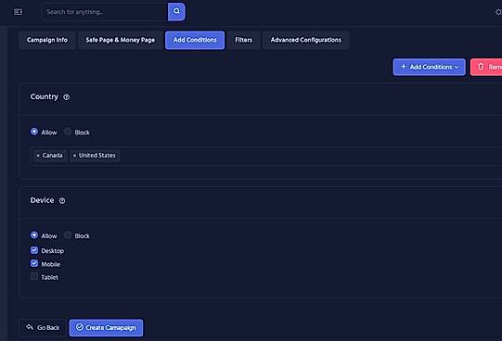The width and height of the screenshot is (502, 341).
Task: Switch to the Filters tab
Action: click(244, 40)
